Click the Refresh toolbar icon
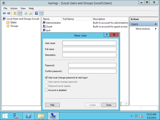Screen dimensions: 160x120 coord(26,13)
